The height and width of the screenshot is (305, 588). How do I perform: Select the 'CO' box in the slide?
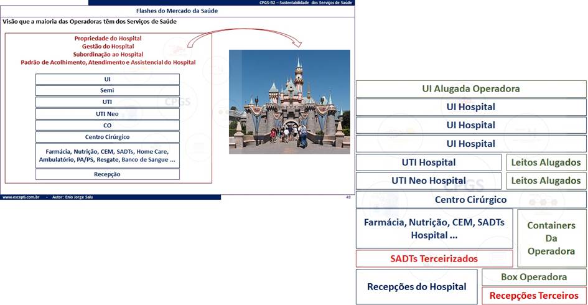tap(108, 125)
